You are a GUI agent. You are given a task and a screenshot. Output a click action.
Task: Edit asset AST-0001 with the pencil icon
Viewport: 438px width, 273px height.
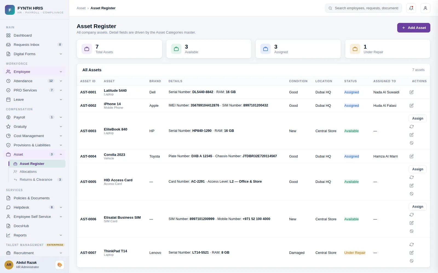click(x=411, y=92)
